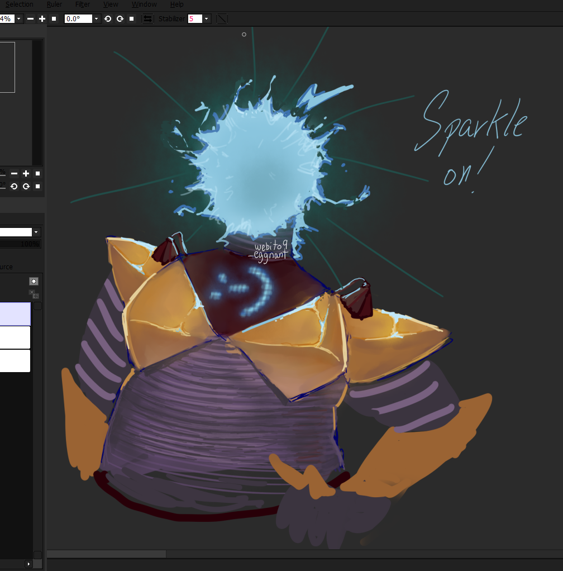Image resolution: width=563 pixels, height=571 pixels.
Task: Click the horizontal canvas scrollbar
Action: click(106, 554)
